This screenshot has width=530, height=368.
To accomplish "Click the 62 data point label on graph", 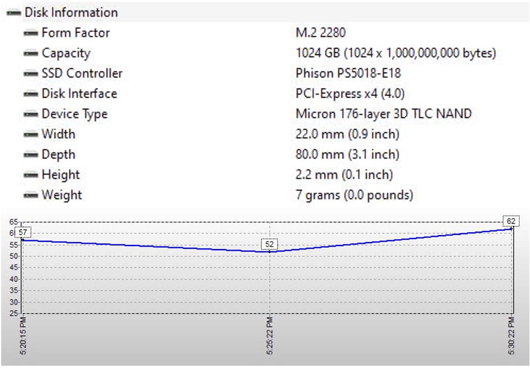I will coord(511,221).
